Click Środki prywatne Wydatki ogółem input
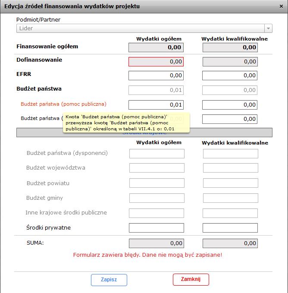This screenshot has height=293, width=288. pyautogui.click(x=157, y=228)
